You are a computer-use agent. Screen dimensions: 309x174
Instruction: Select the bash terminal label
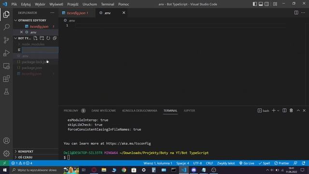coord(263,111)
